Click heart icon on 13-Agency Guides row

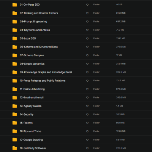(x=87, y=106)
